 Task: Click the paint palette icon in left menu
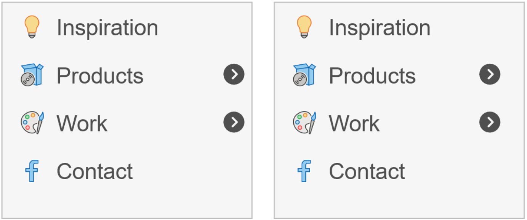[x=32, y=123]
